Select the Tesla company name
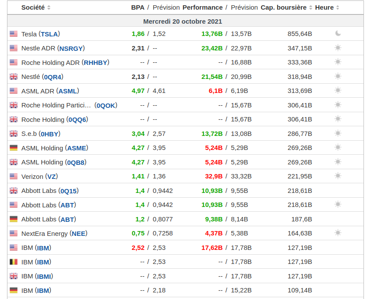This screenshot has height=299, width=367. point(29,34)
